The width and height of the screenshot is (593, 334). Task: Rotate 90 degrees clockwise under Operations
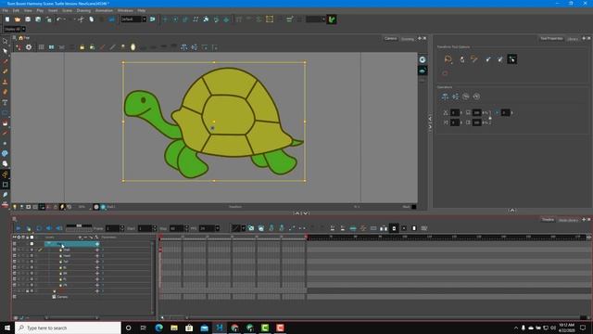point(466,96)
